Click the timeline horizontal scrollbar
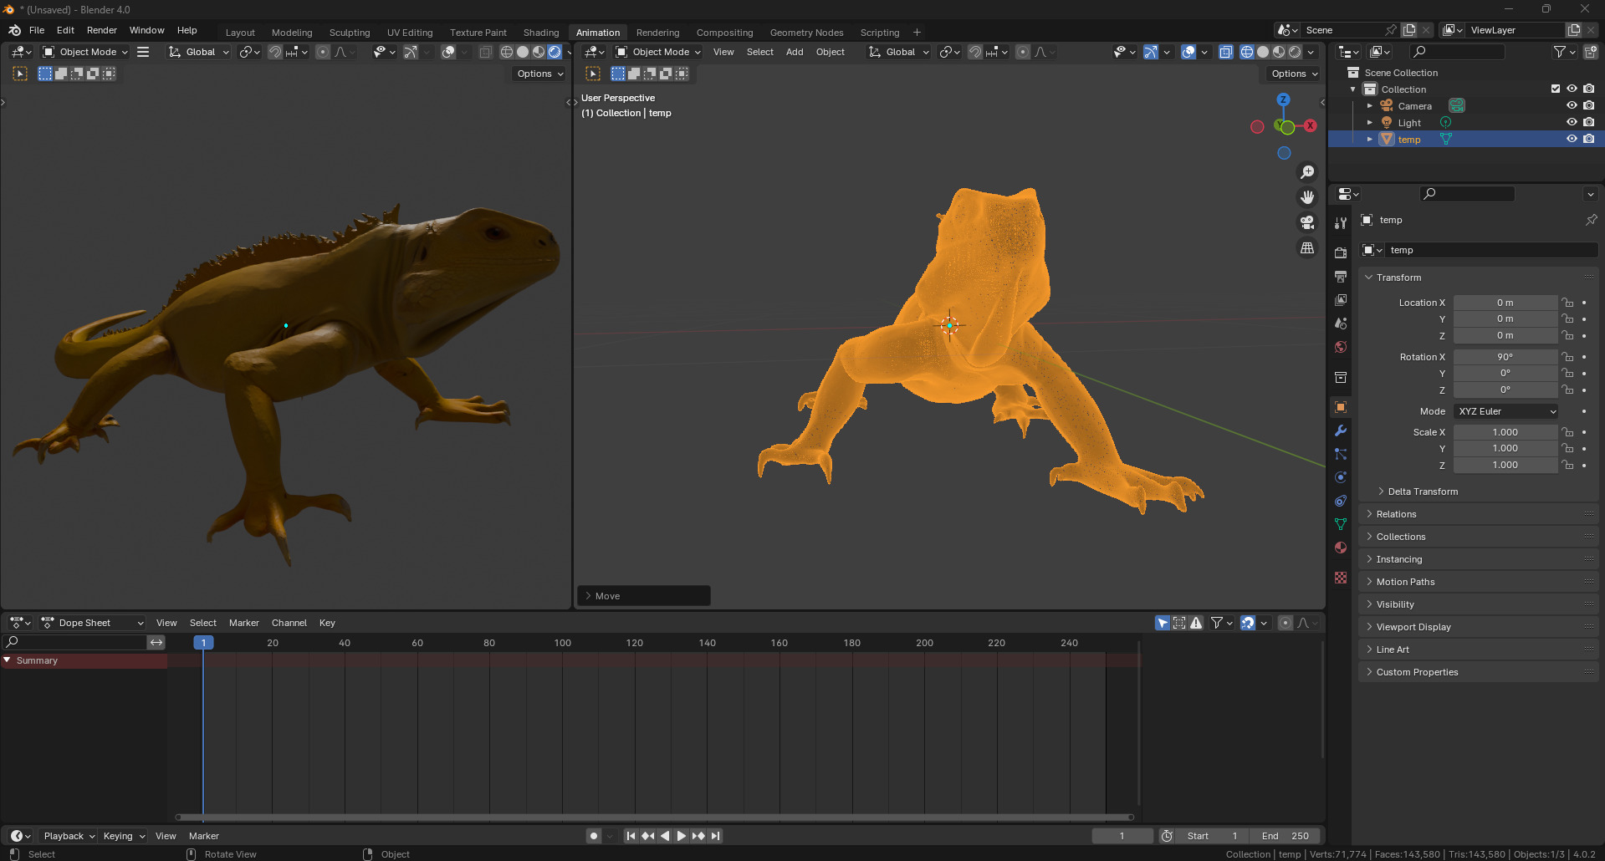 pos(654,817)
